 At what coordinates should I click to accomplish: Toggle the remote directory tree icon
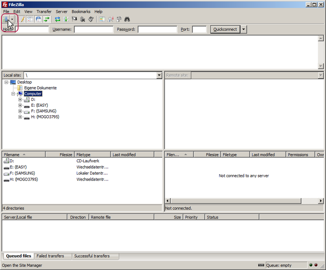38,19
